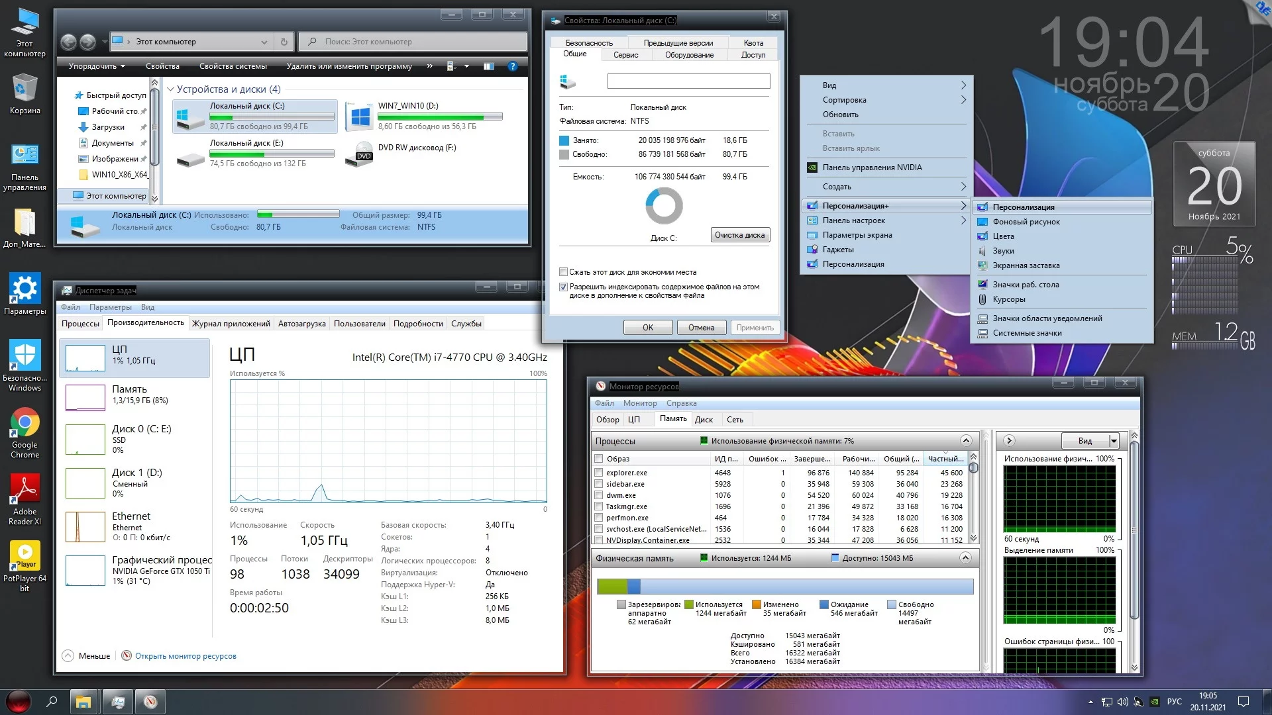The width and height of the screenshot is (1272, 715).
Task: Check explorer.exe process checkbox
Action: coord(599,473)
